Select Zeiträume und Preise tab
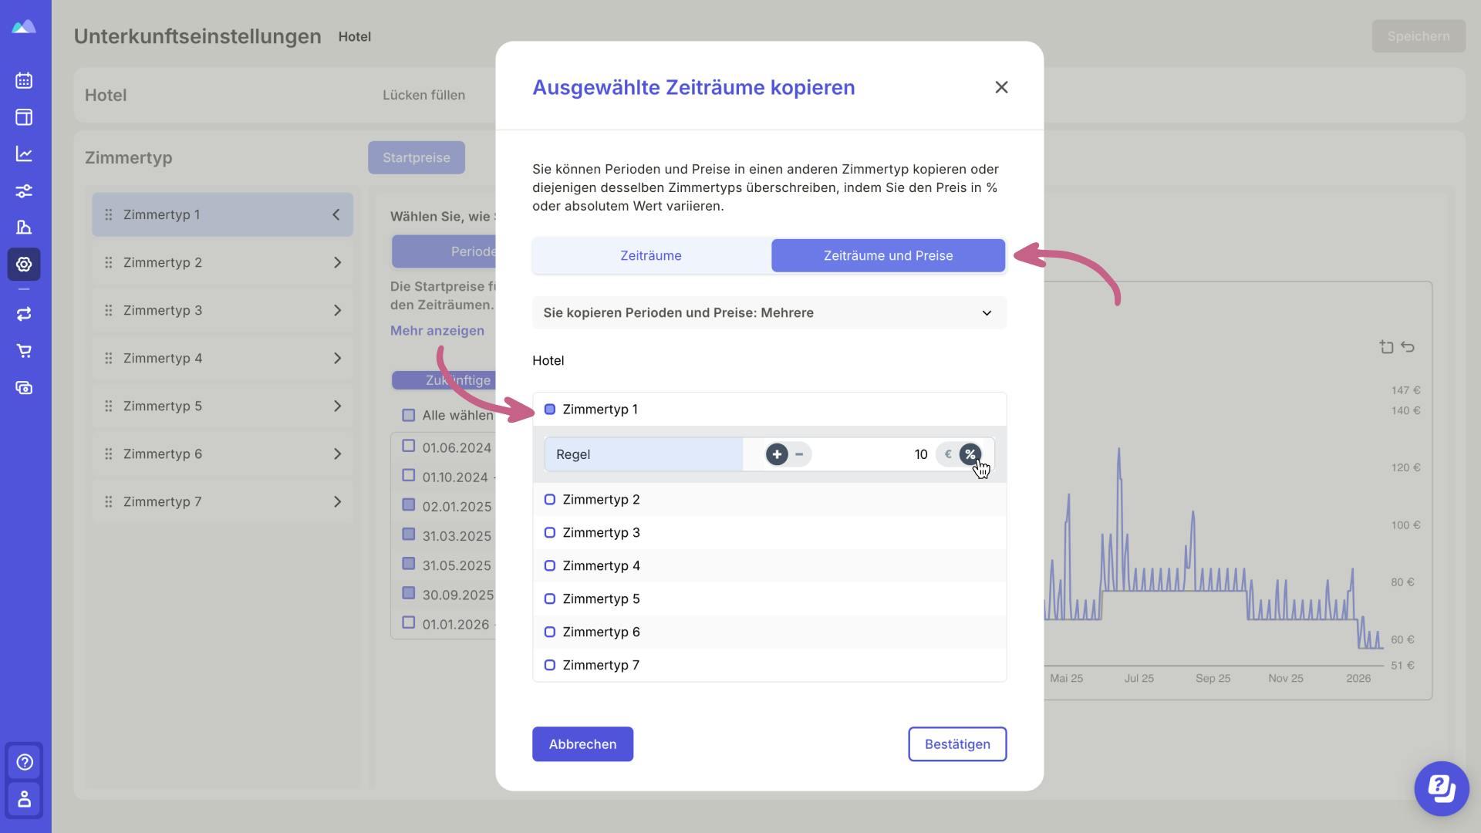This screenshot has width=1481, height=833. coord(888,255)
